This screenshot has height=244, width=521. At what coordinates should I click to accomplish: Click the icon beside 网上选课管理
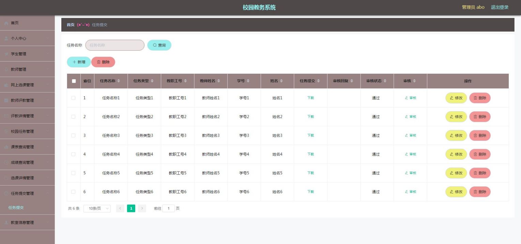tap(6, 85)
